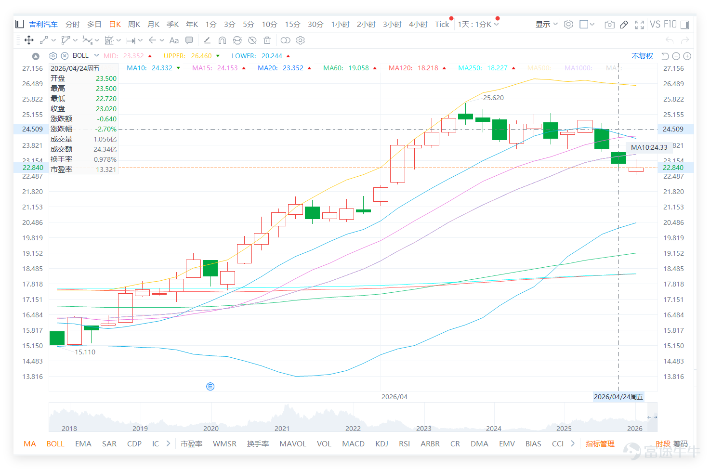Select the comment bubble annotation tool
710x469 pixels.
pos(189,40)
